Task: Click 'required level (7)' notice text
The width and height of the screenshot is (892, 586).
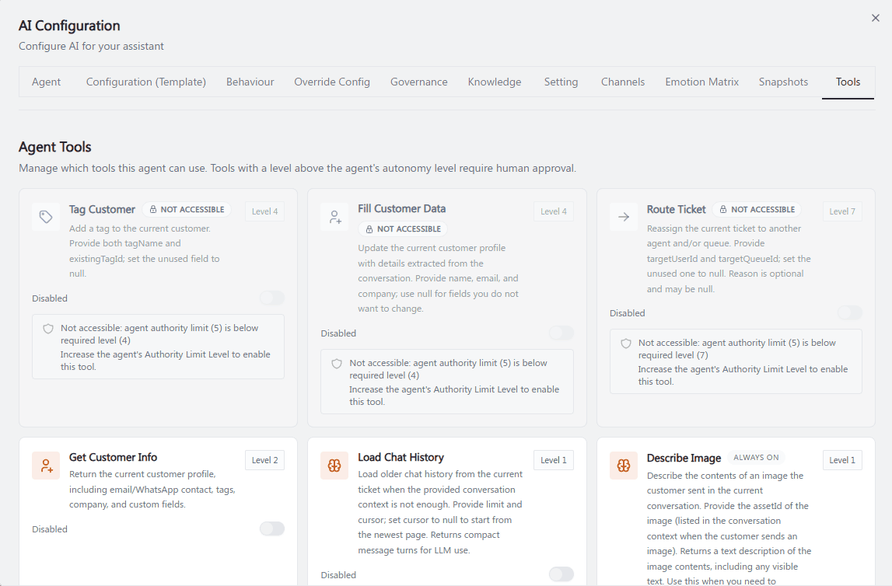Action: coord(673,355)
